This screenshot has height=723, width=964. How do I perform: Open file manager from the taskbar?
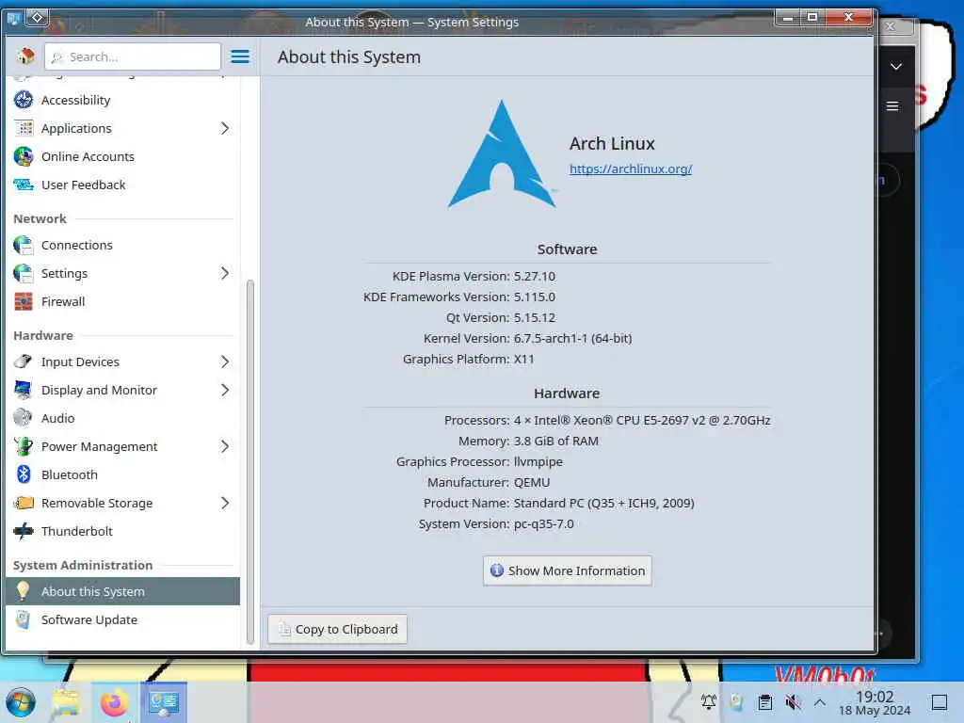point(66,702)
